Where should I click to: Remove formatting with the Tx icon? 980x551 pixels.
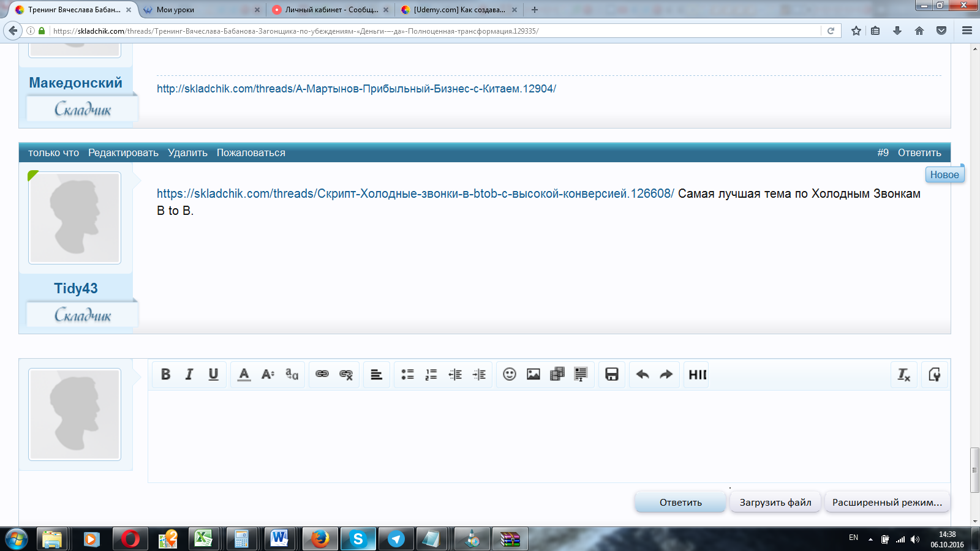coord(904,374)
